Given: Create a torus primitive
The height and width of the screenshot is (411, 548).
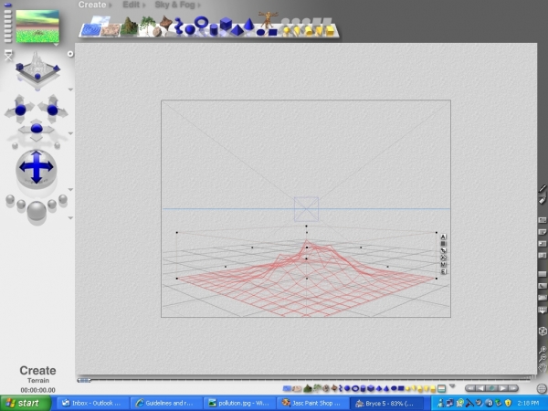Looking at the screenshot, I should point(201,22).
